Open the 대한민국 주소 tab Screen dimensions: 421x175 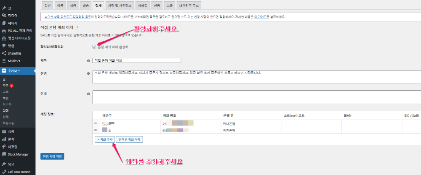(191, 5)
